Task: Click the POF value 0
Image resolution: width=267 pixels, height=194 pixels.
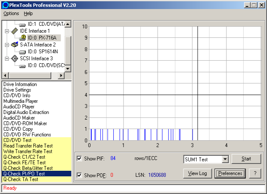Action: [112, 175]
